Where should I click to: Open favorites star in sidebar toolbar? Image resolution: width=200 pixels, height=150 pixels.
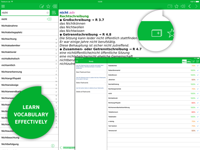tap(48, 6)
